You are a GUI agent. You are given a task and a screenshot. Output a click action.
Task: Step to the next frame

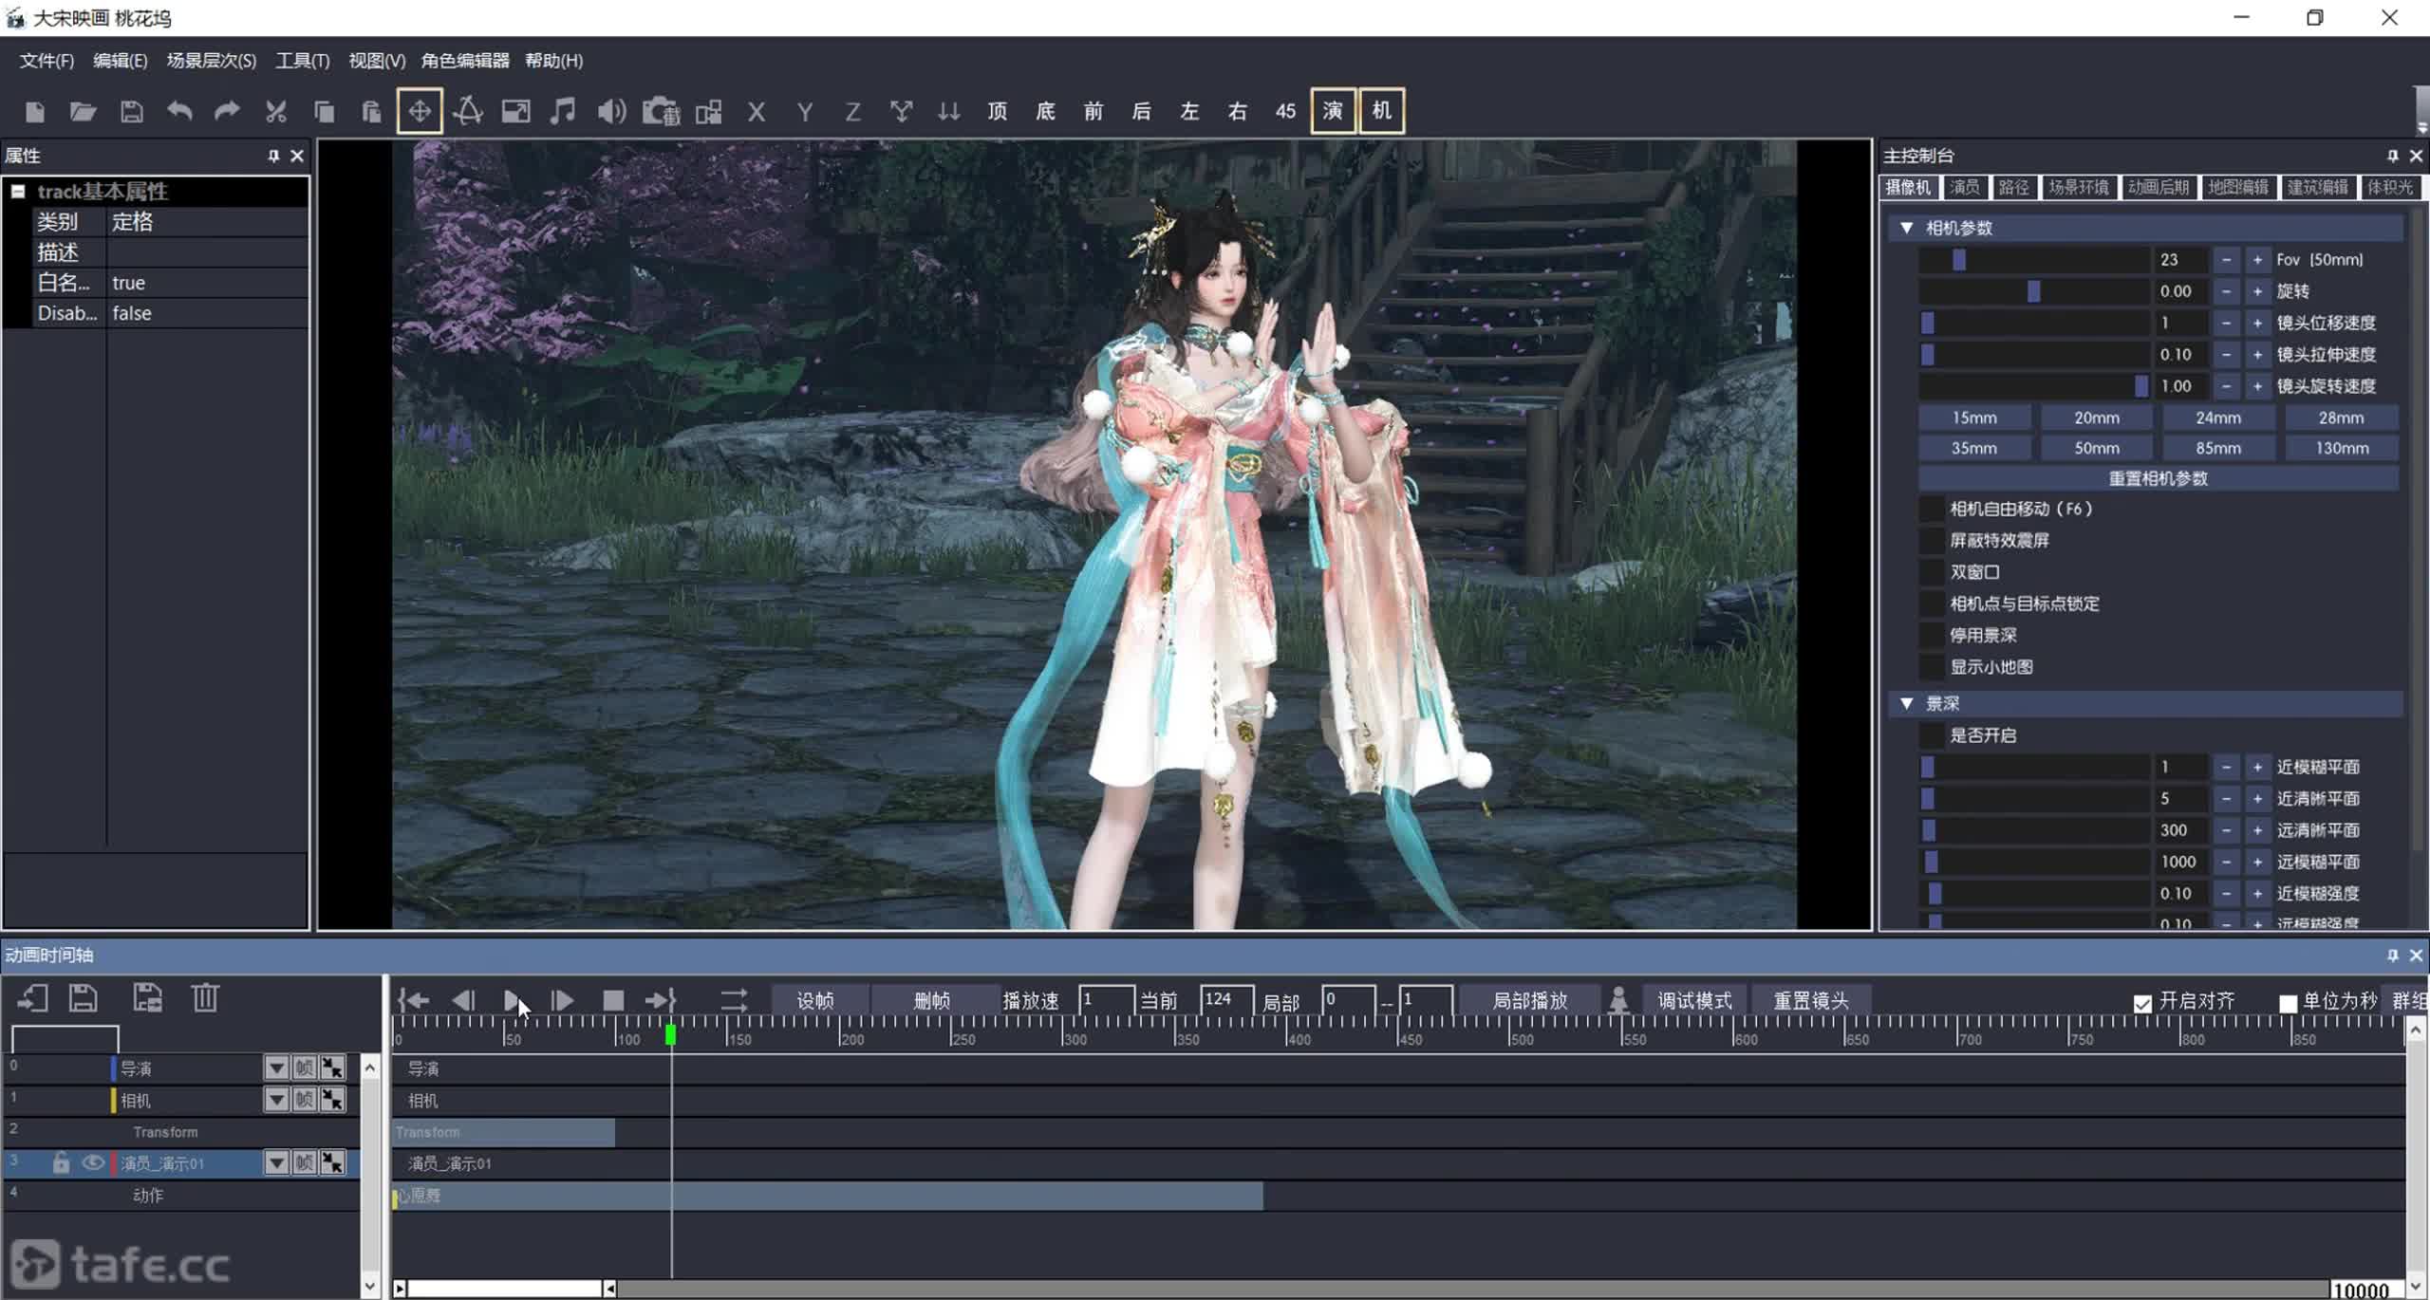coord(563,1000)
